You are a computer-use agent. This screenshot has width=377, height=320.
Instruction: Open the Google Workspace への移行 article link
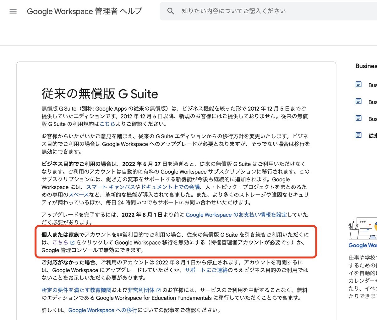pyautogui.click(x=103, y=310)
